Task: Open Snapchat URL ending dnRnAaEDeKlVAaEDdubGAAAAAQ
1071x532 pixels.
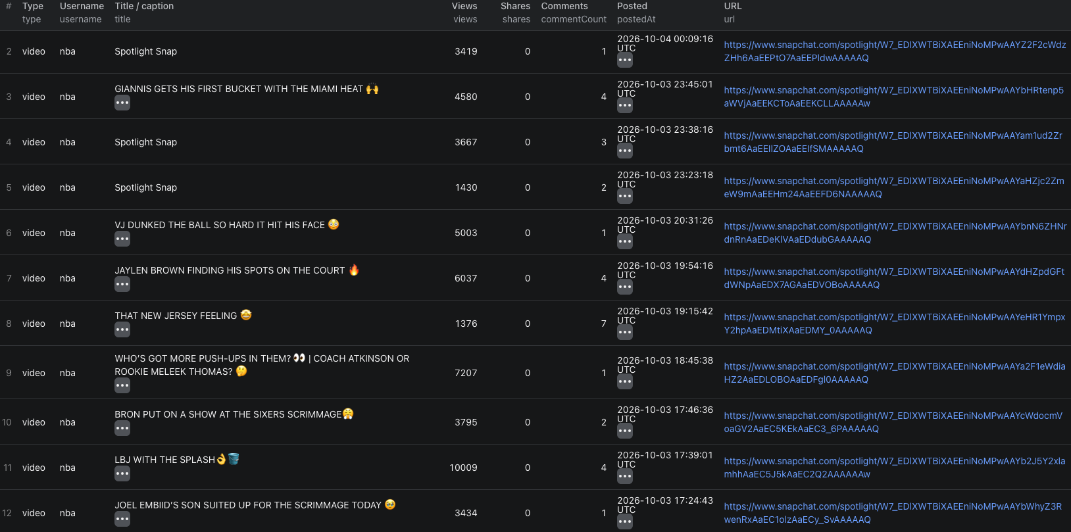Action: tap(895, 233)
